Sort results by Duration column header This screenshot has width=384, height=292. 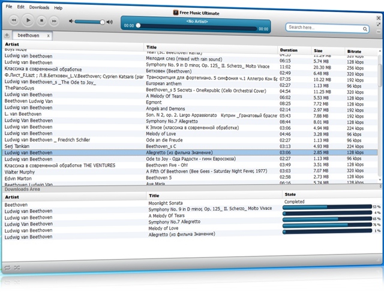point(289,50)
